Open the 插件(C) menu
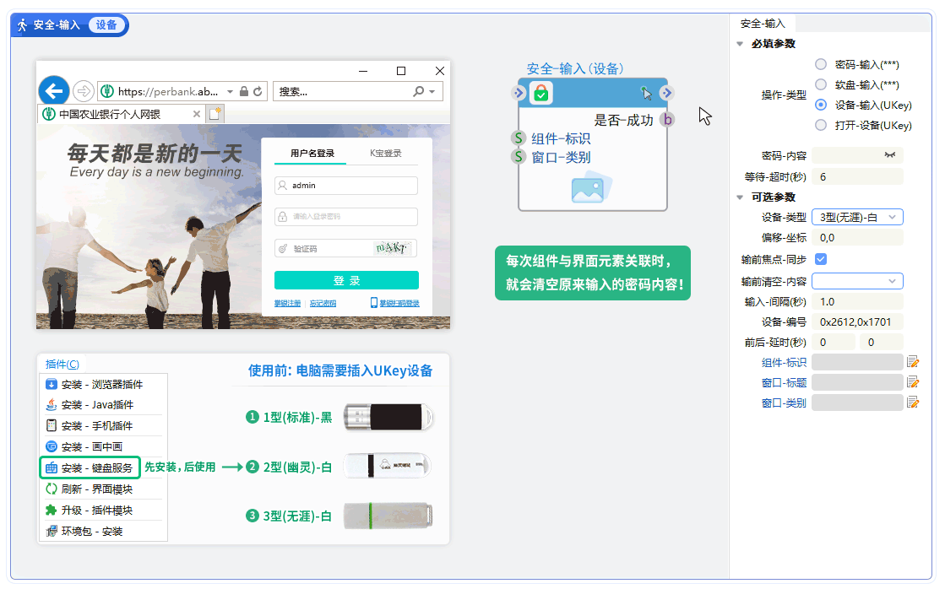Screen dimensions: 945x589 point(61,365)
